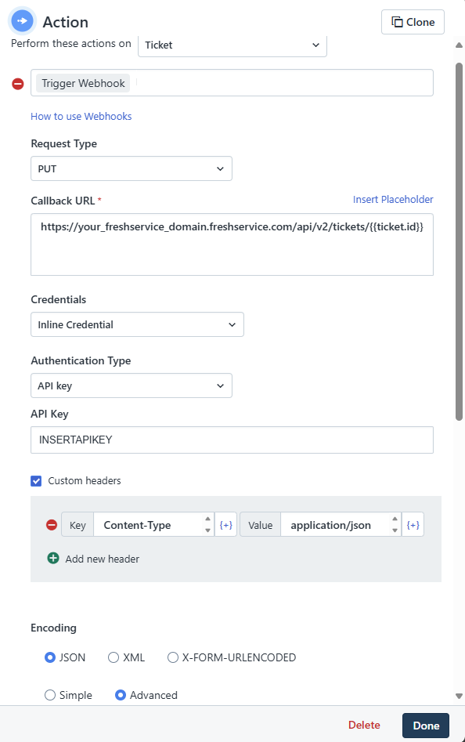Click the Done button
This screenshot has height=742, width=465.
click(x=426, y=726)
